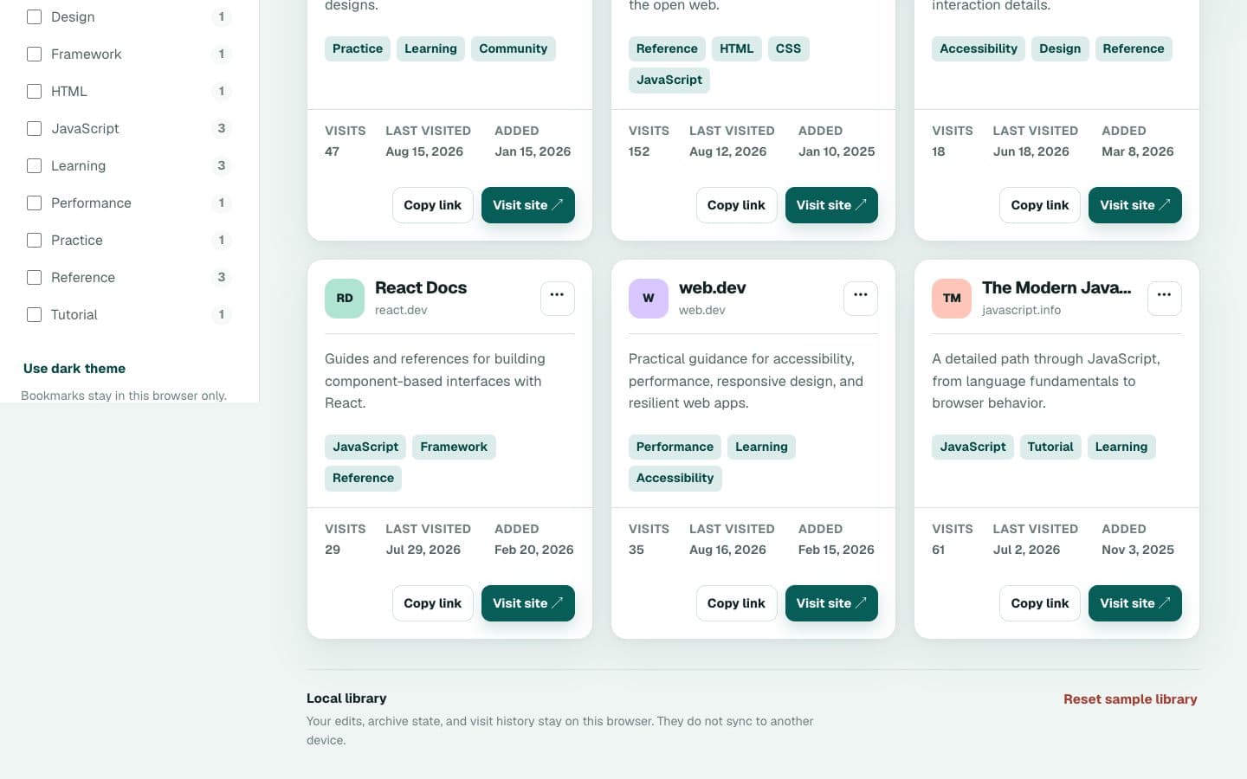Check the Design tag filter
The width and height of the screenshot is (1247, 779).
[x=35, y=16]
